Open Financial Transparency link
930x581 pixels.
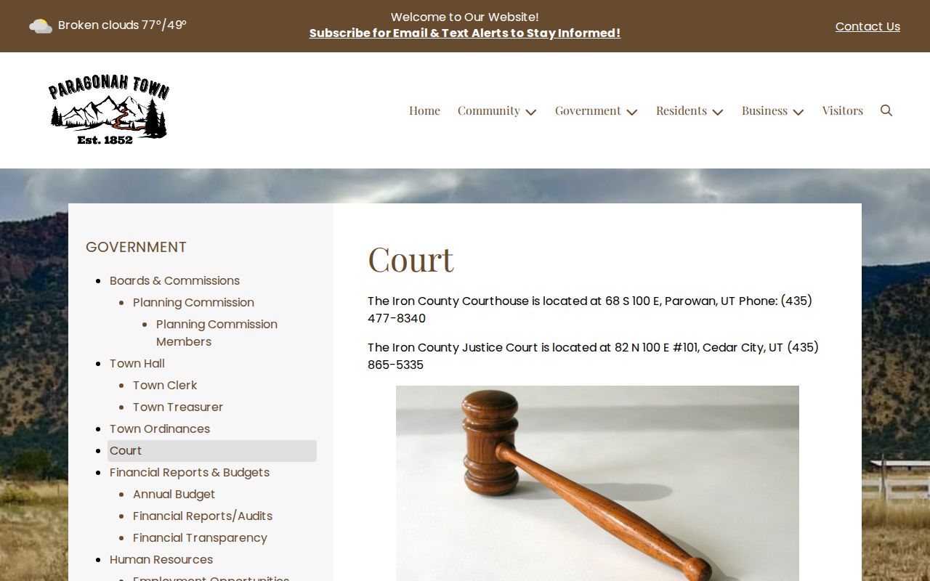(x=200, y=537)
